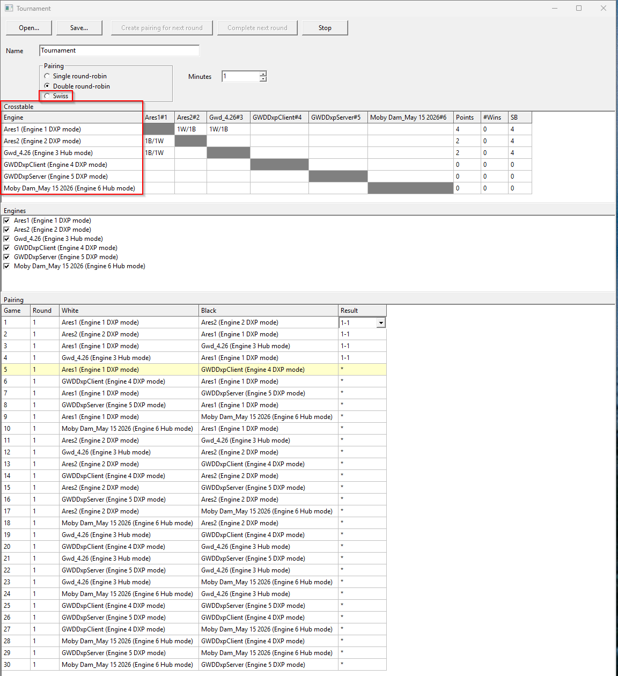Image resolution: width=618 pixels, height=676 pixels.
Task: Toggle Ares1 (Engine 1 DXP mode) checkbox
Action: pyautogui.click(x=6, y=221)
